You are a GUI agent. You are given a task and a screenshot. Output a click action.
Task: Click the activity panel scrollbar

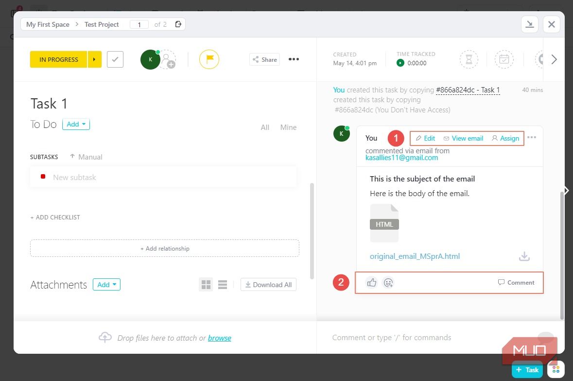click(562, 255)
